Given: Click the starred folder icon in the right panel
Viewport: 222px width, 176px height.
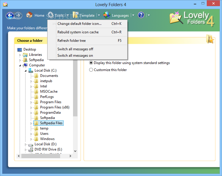Looking at the screenshot, I should click(210, 39).
